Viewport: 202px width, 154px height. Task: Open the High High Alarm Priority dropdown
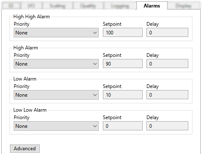click(56, 33)
